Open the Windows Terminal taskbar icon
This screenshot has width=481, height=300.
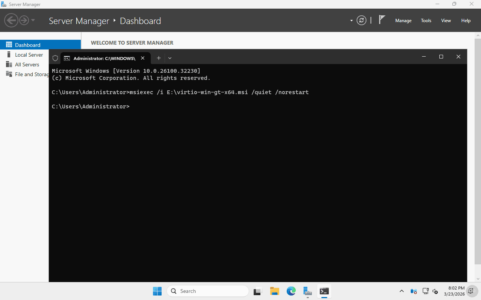(324, 291)
